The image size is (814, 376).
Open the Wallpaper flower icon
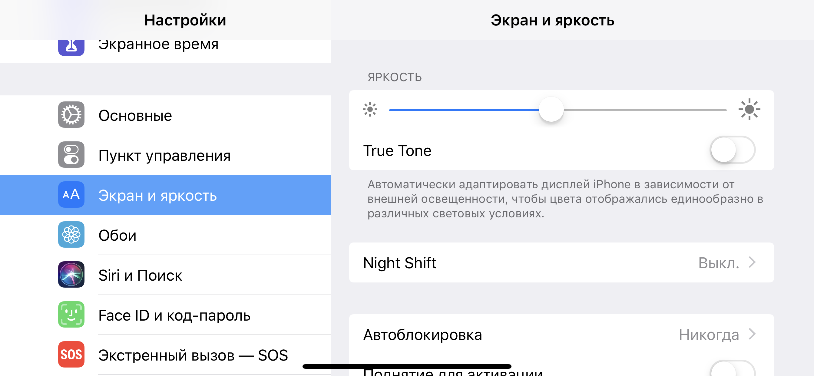[x=71, y=234]
